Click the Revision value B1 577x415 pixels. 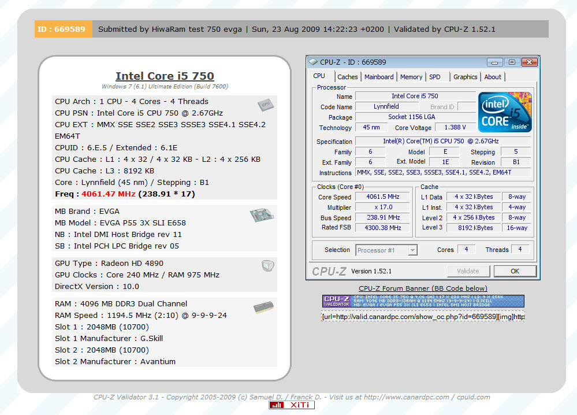pyautogui.click(x=516, y=162)
